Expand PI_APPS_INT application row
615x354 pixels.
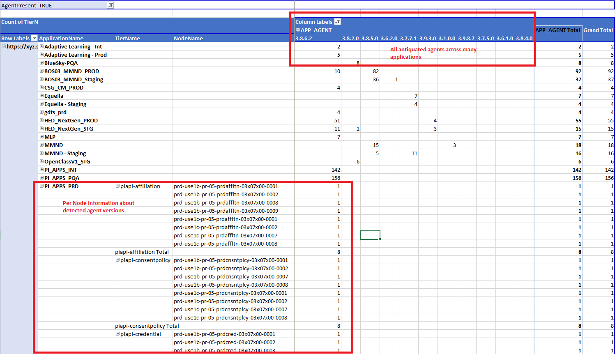pyautogui.click(x=41, y=170)
